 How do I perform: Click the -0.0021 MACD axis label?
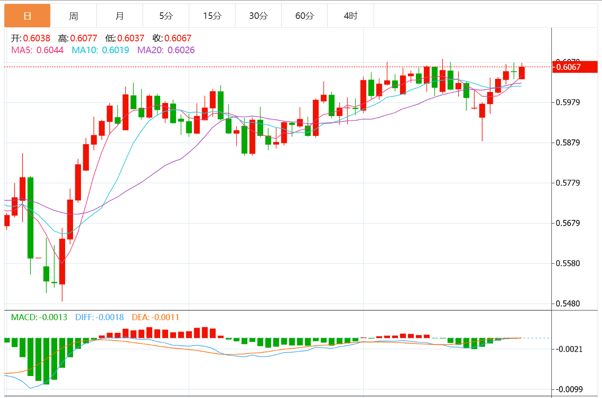[569, 349]
